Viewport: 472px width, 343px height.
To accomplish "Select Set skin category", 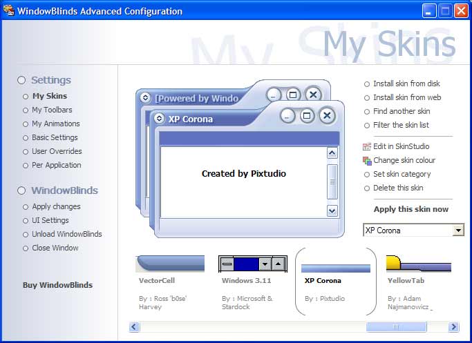I will coord(402,174).
